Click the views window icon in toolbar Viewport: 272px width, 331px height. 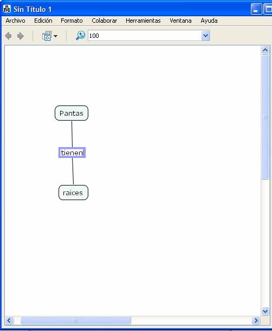[x=47, y=36]
